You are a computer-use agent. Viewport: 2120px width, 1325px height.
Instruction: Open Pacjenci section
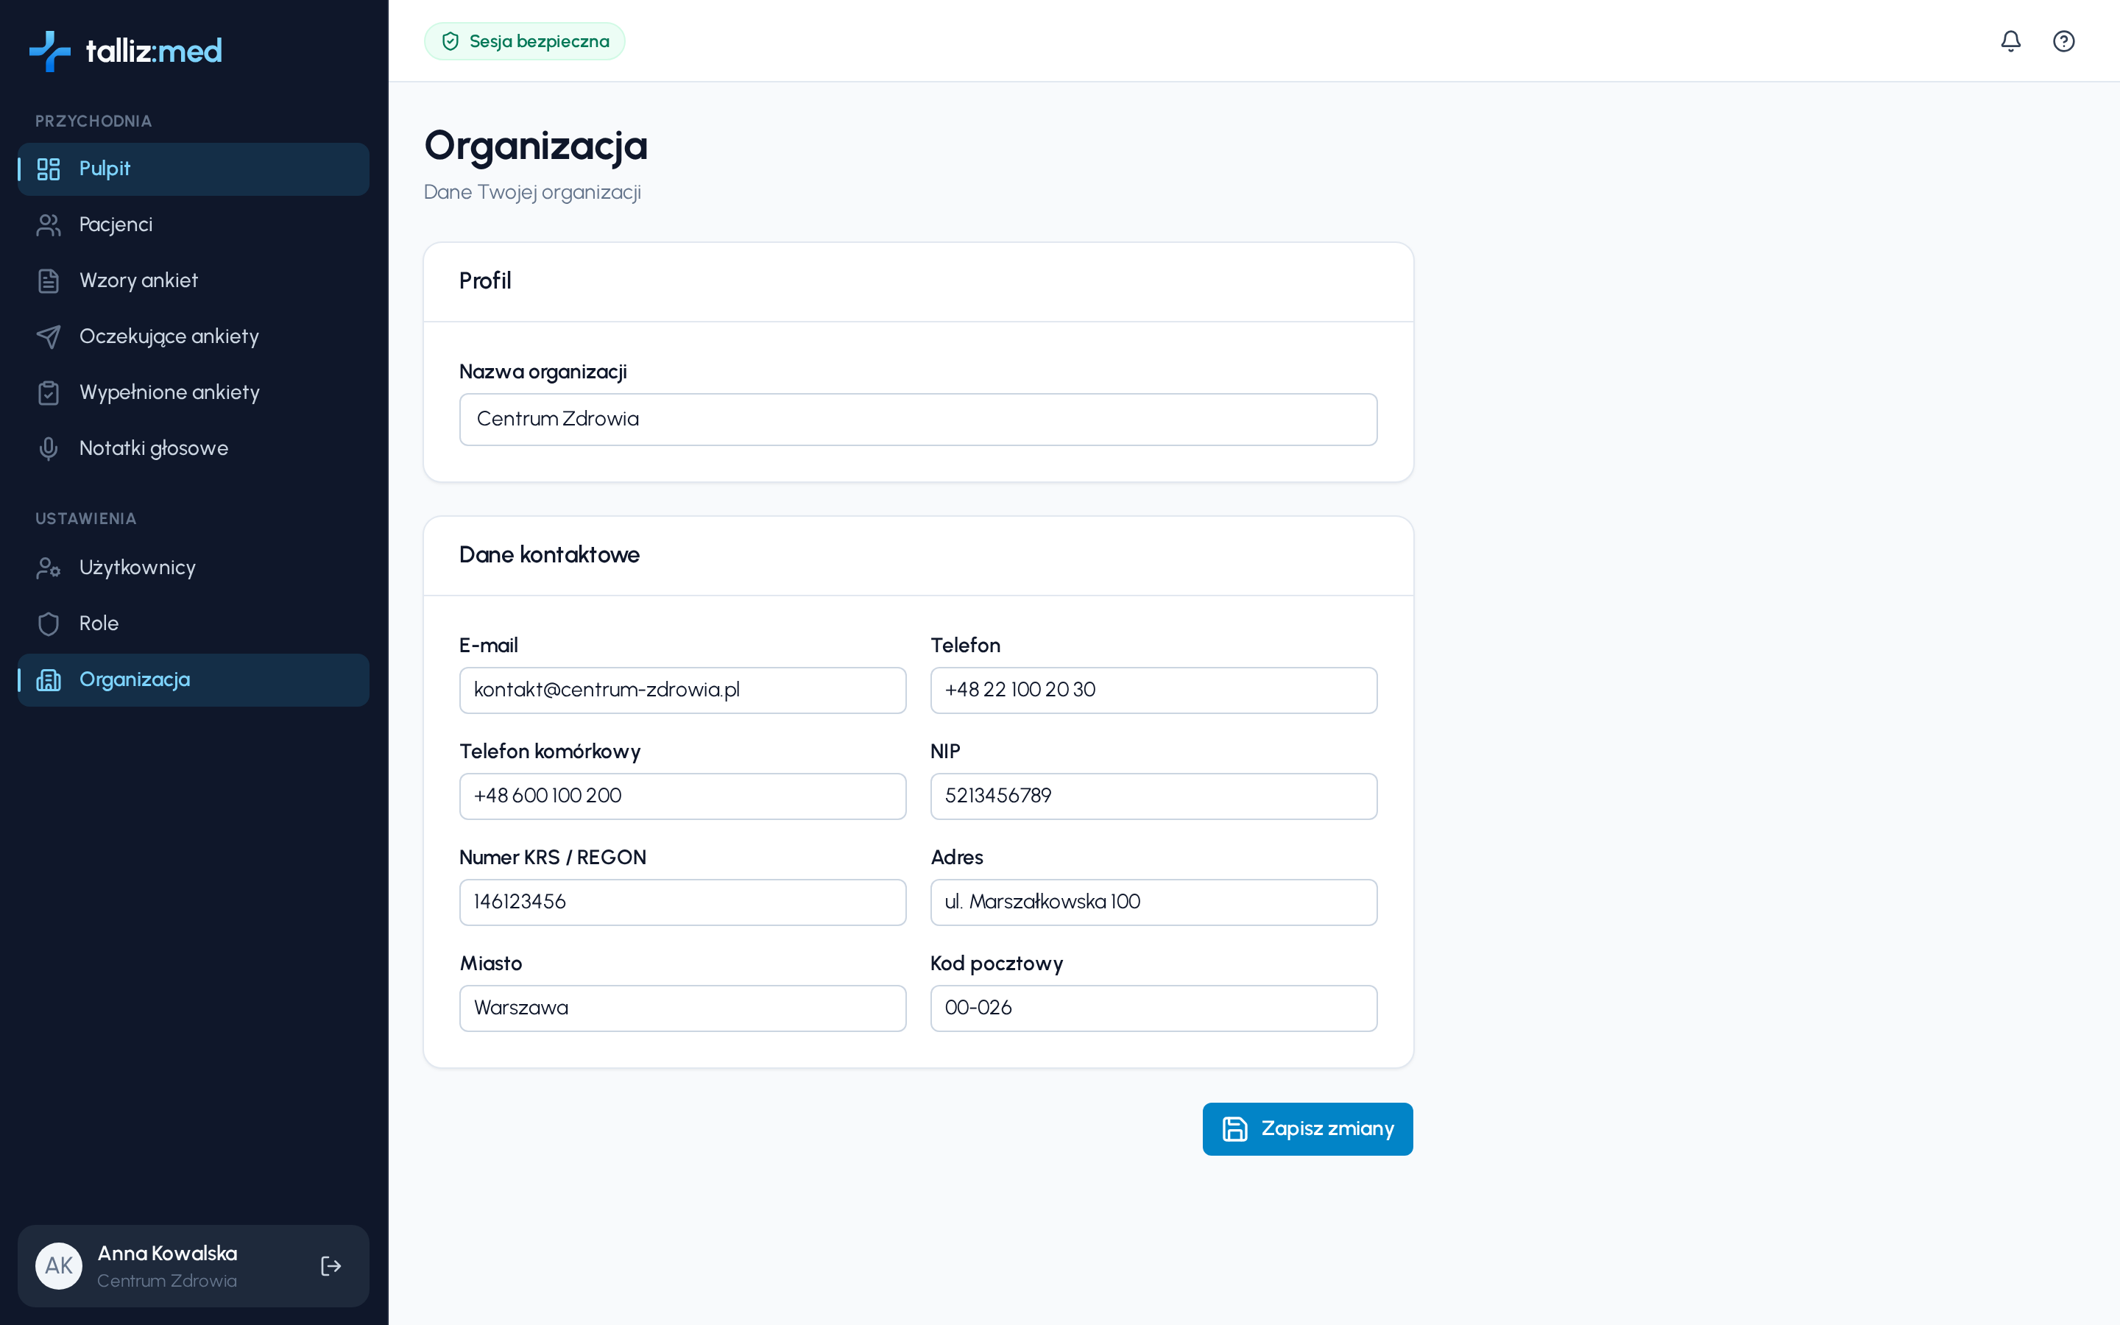(x=194, y=225)
